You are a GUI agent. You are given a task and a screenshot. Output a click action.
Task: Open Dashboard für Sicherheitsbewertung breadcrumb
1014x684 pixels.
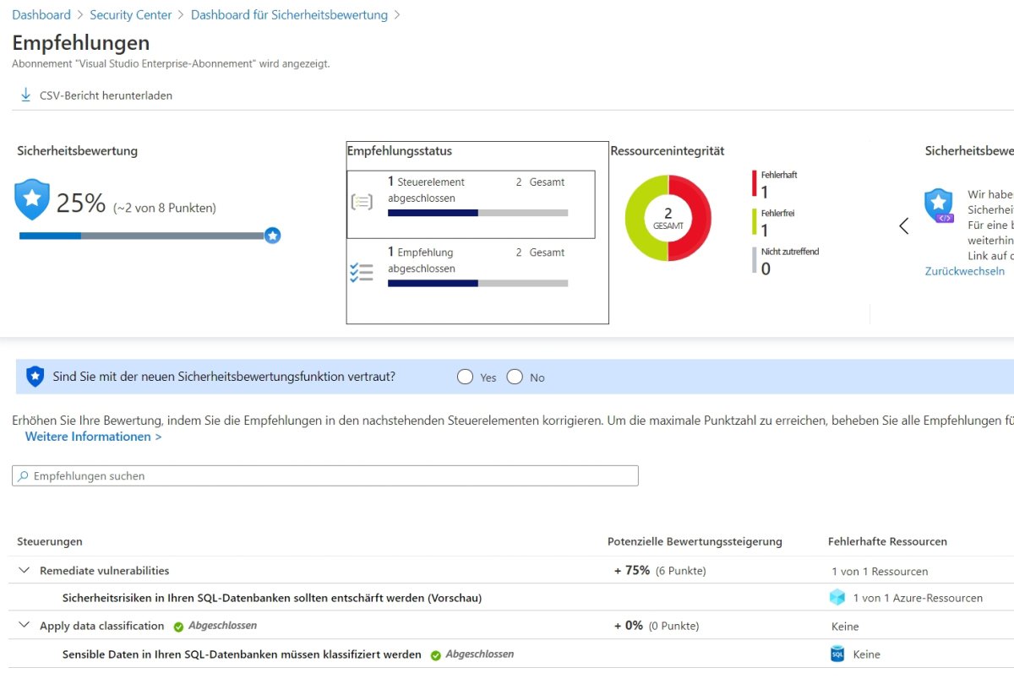pyautogui.click(x=289, y=15)
